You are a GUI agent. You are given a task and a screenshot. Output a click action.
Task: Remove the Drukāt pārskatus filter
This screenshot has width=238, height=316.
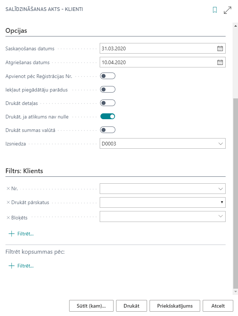8,202
